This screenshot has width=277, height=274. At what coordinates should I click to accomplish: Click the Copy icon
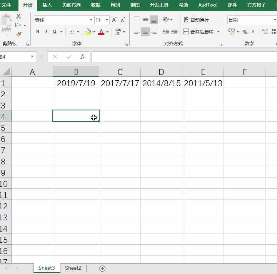[x=18, y=25]
